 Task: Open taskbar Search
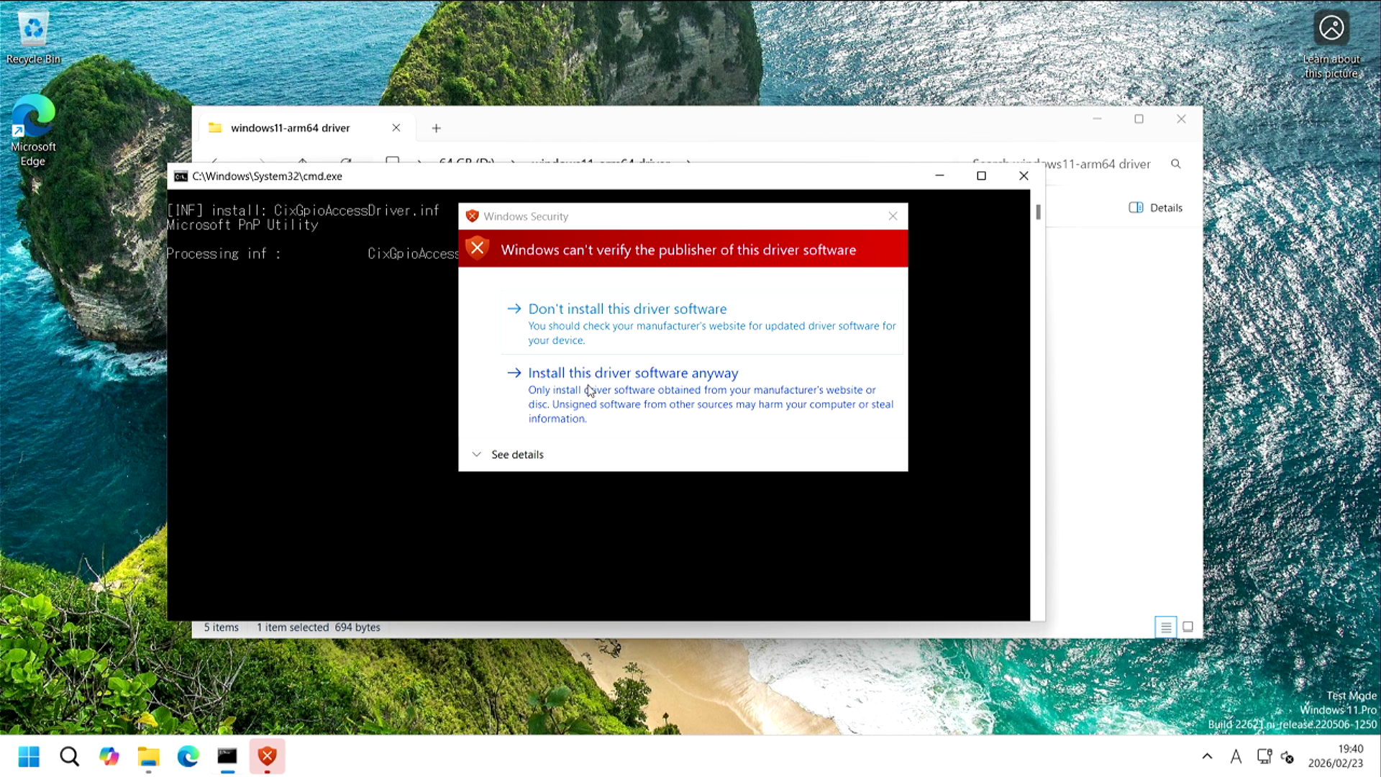coord(69,756)
